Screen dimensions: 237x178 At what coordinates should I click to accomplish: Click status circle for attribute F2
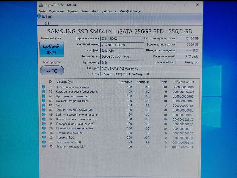[44, 146]
